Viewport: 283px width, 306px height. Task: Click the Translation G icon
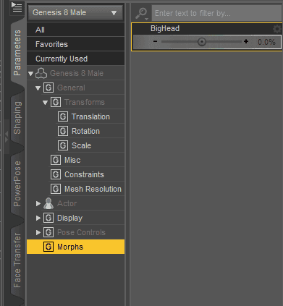[x=63, y=116]
